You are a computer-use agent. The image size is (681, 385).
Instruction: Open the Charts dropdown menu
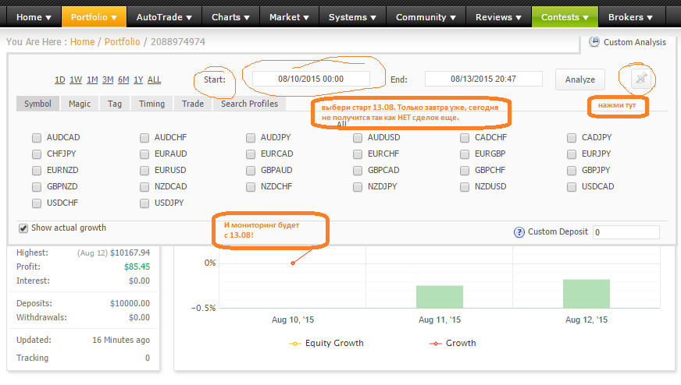[230, 17]
